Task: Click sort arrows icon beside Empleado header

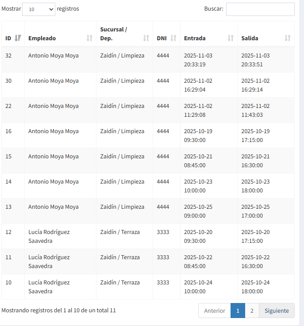Action: 89,38
